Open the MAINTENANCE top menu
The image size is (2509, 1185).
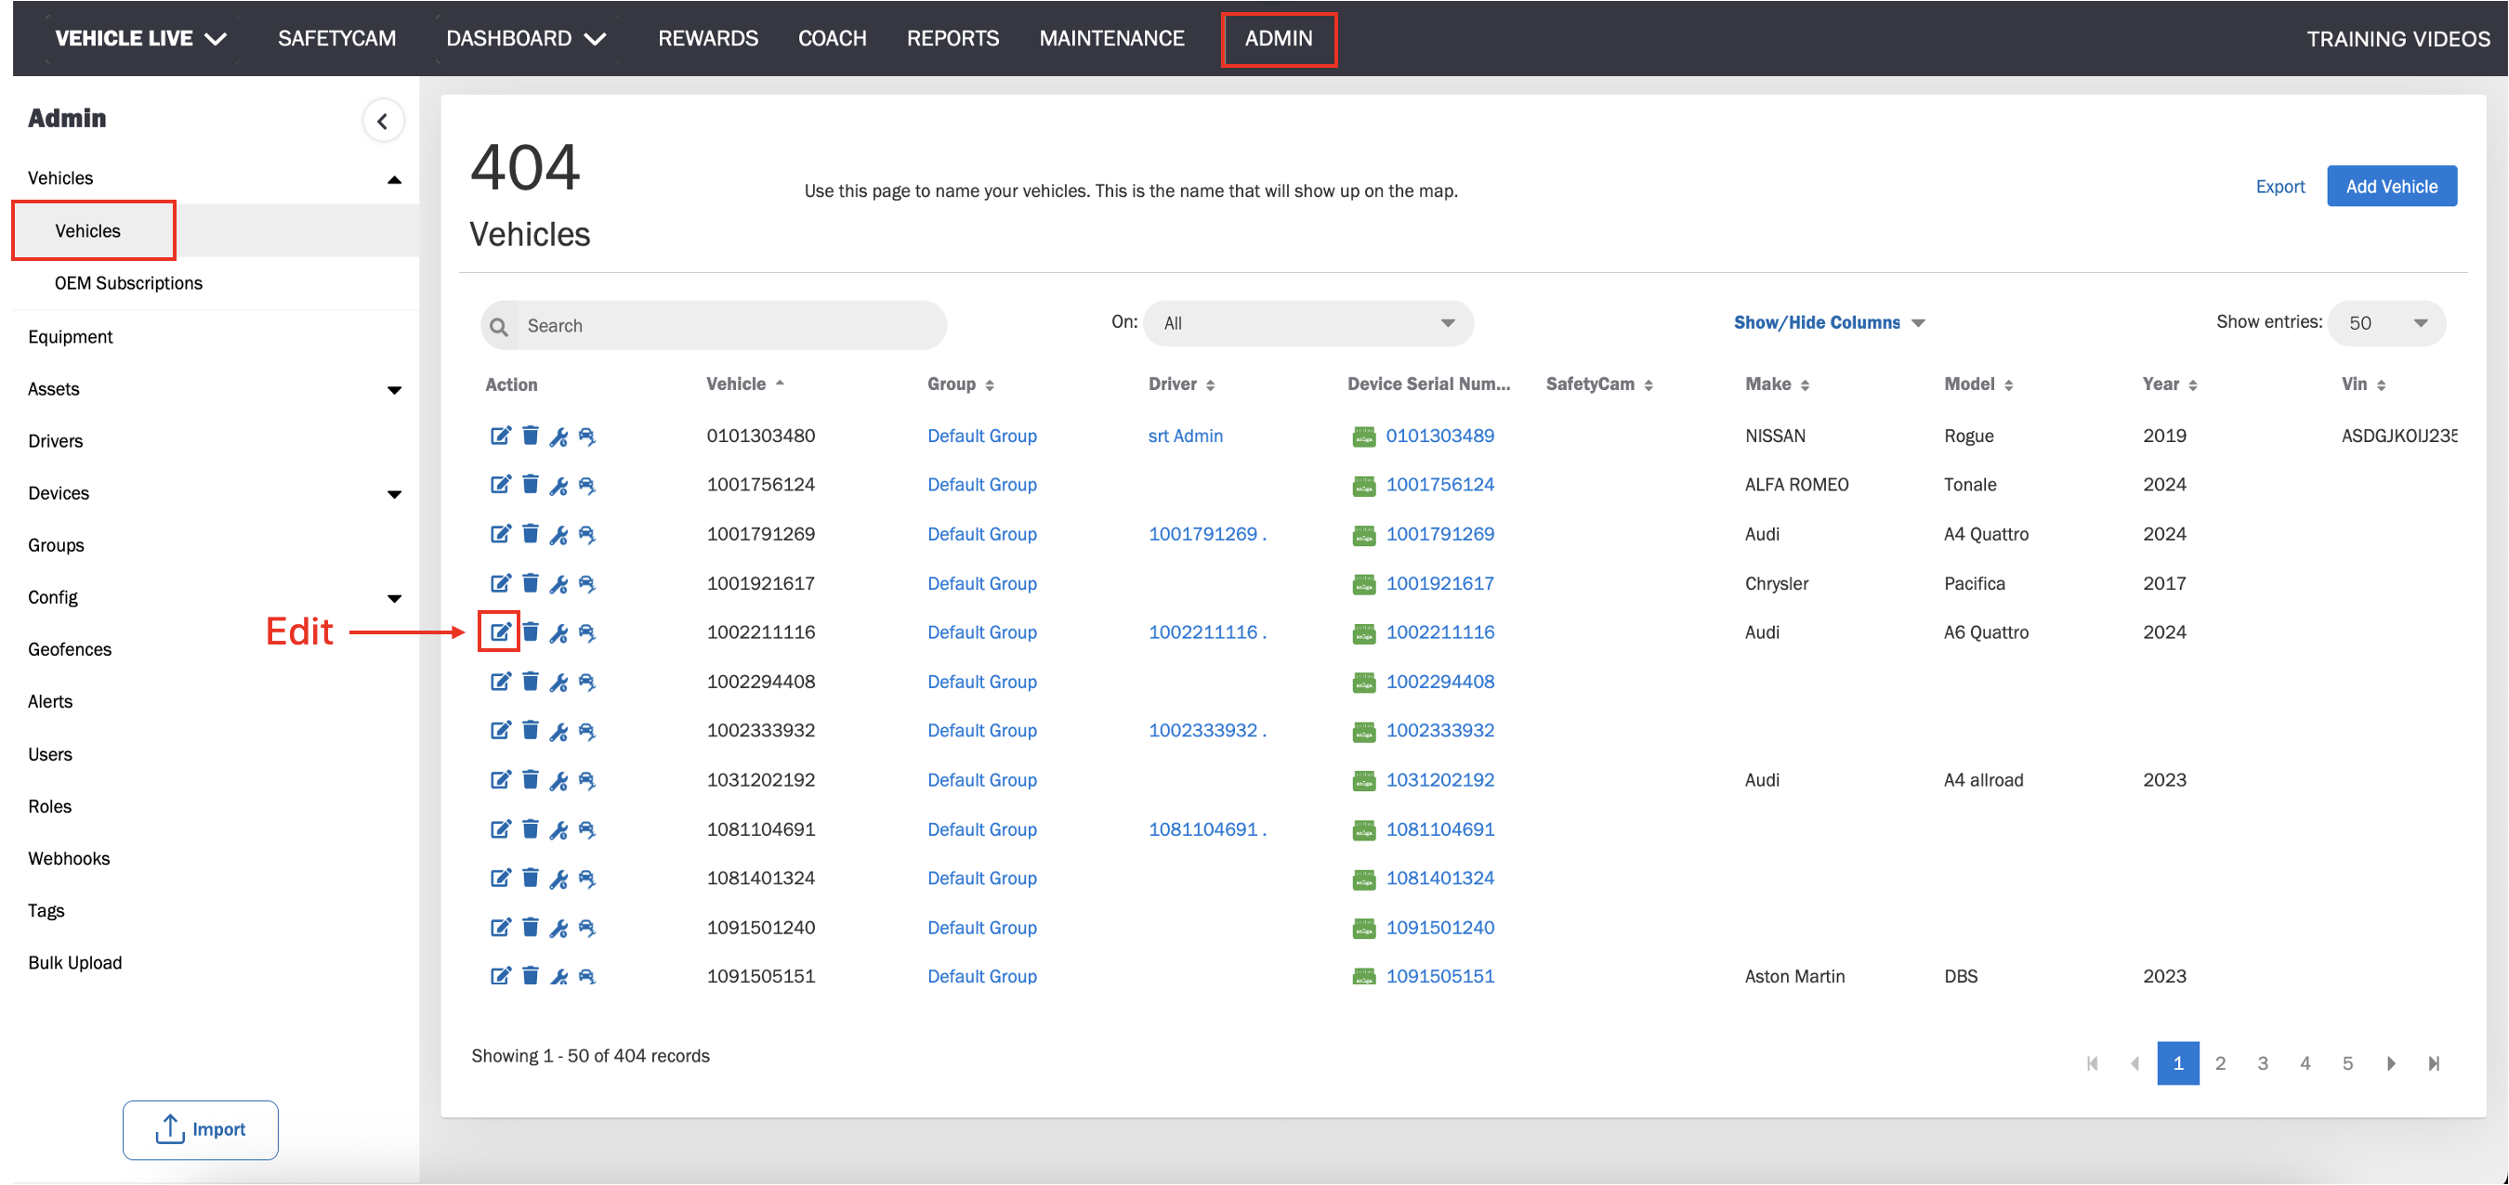click(1111, 38)
